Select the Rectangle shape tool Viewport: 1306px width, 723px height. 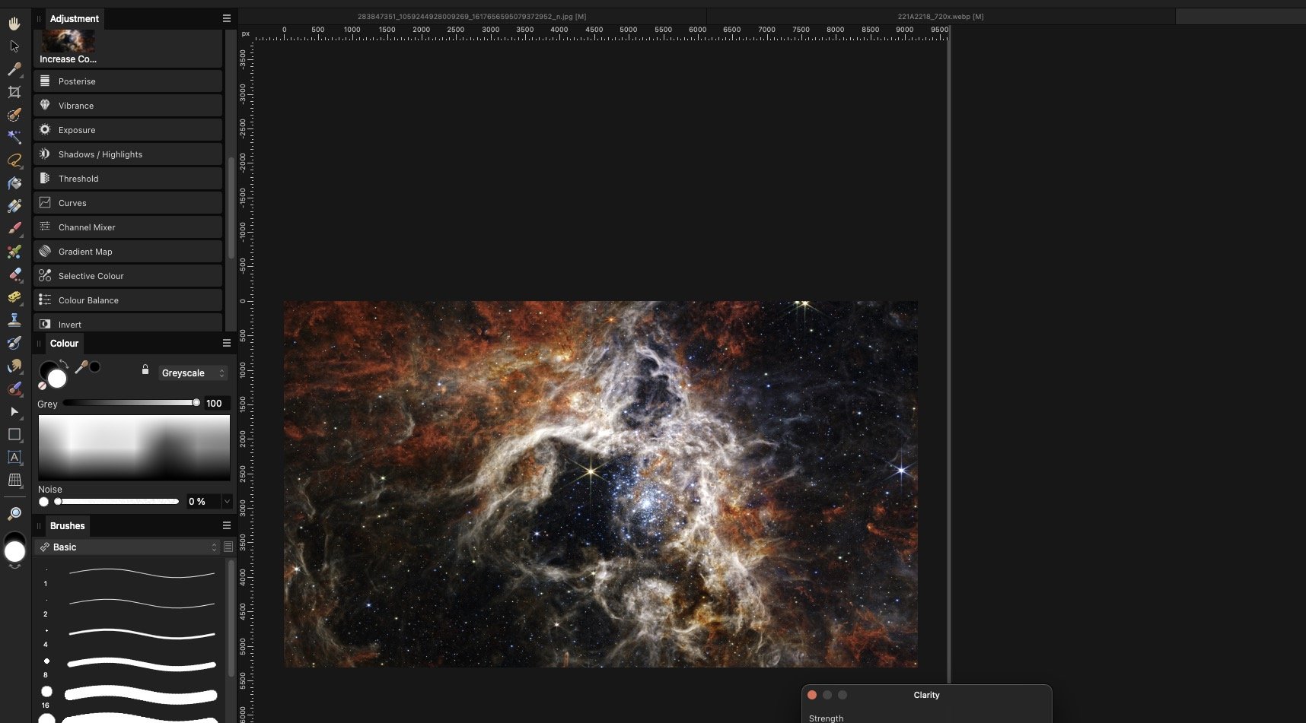tap(14, 434)
